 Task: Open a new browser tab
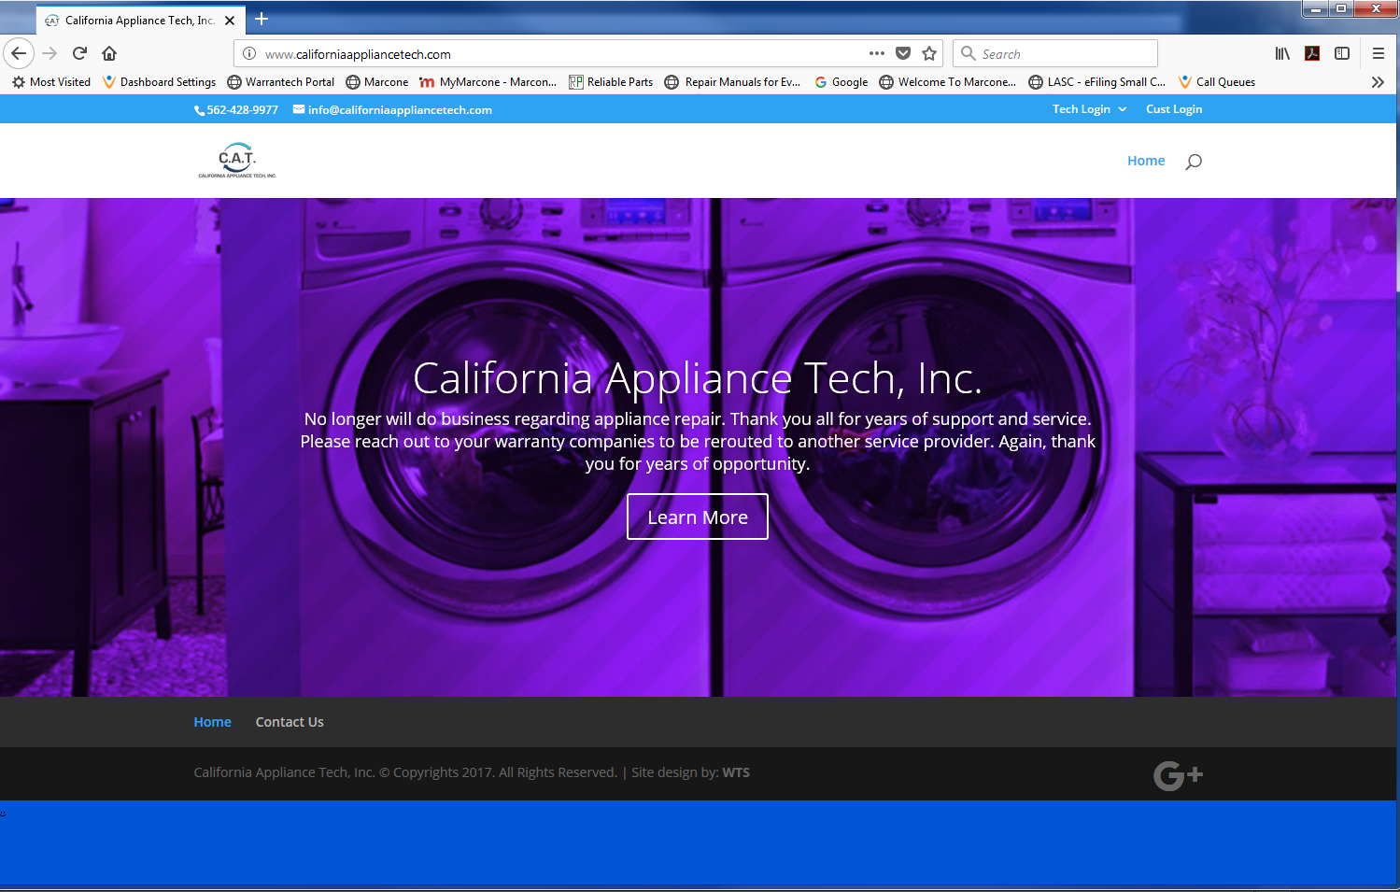pos(262,19)
